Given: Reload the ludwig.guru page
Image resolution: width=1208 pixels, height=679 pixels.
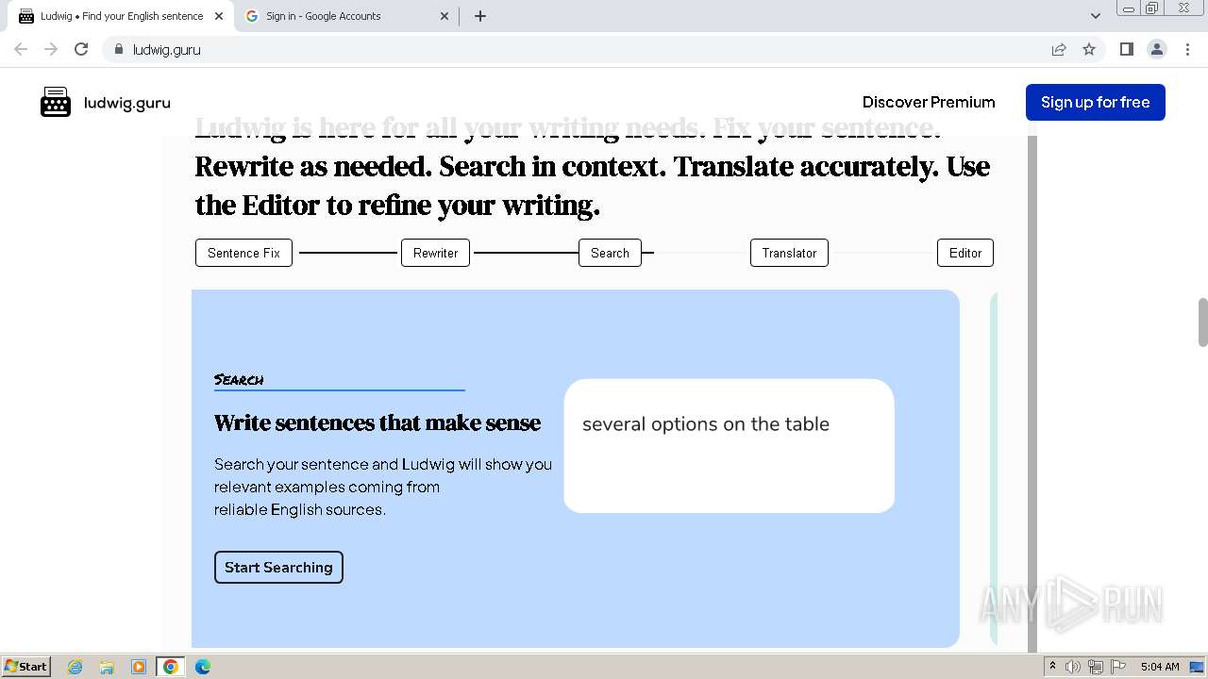Looking at the screenshot, I should click(x=81, y=49).
